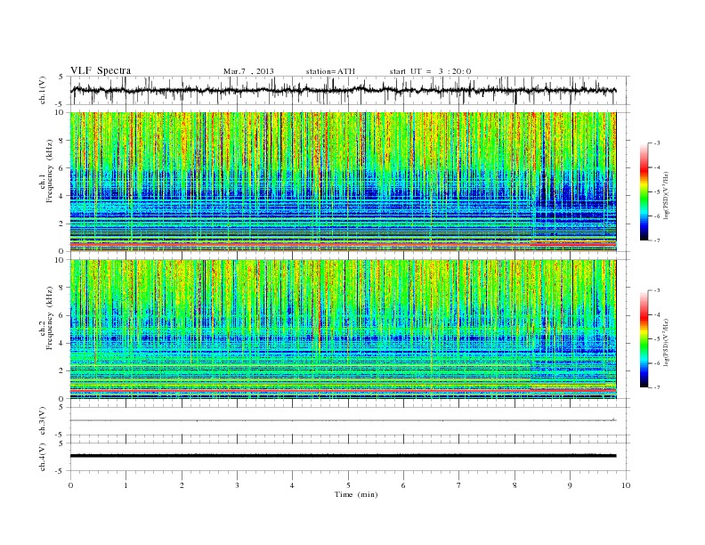Click the 'VLF Spectra' title text
Viewport: 705px width, 545px height.
click(101, 70)
